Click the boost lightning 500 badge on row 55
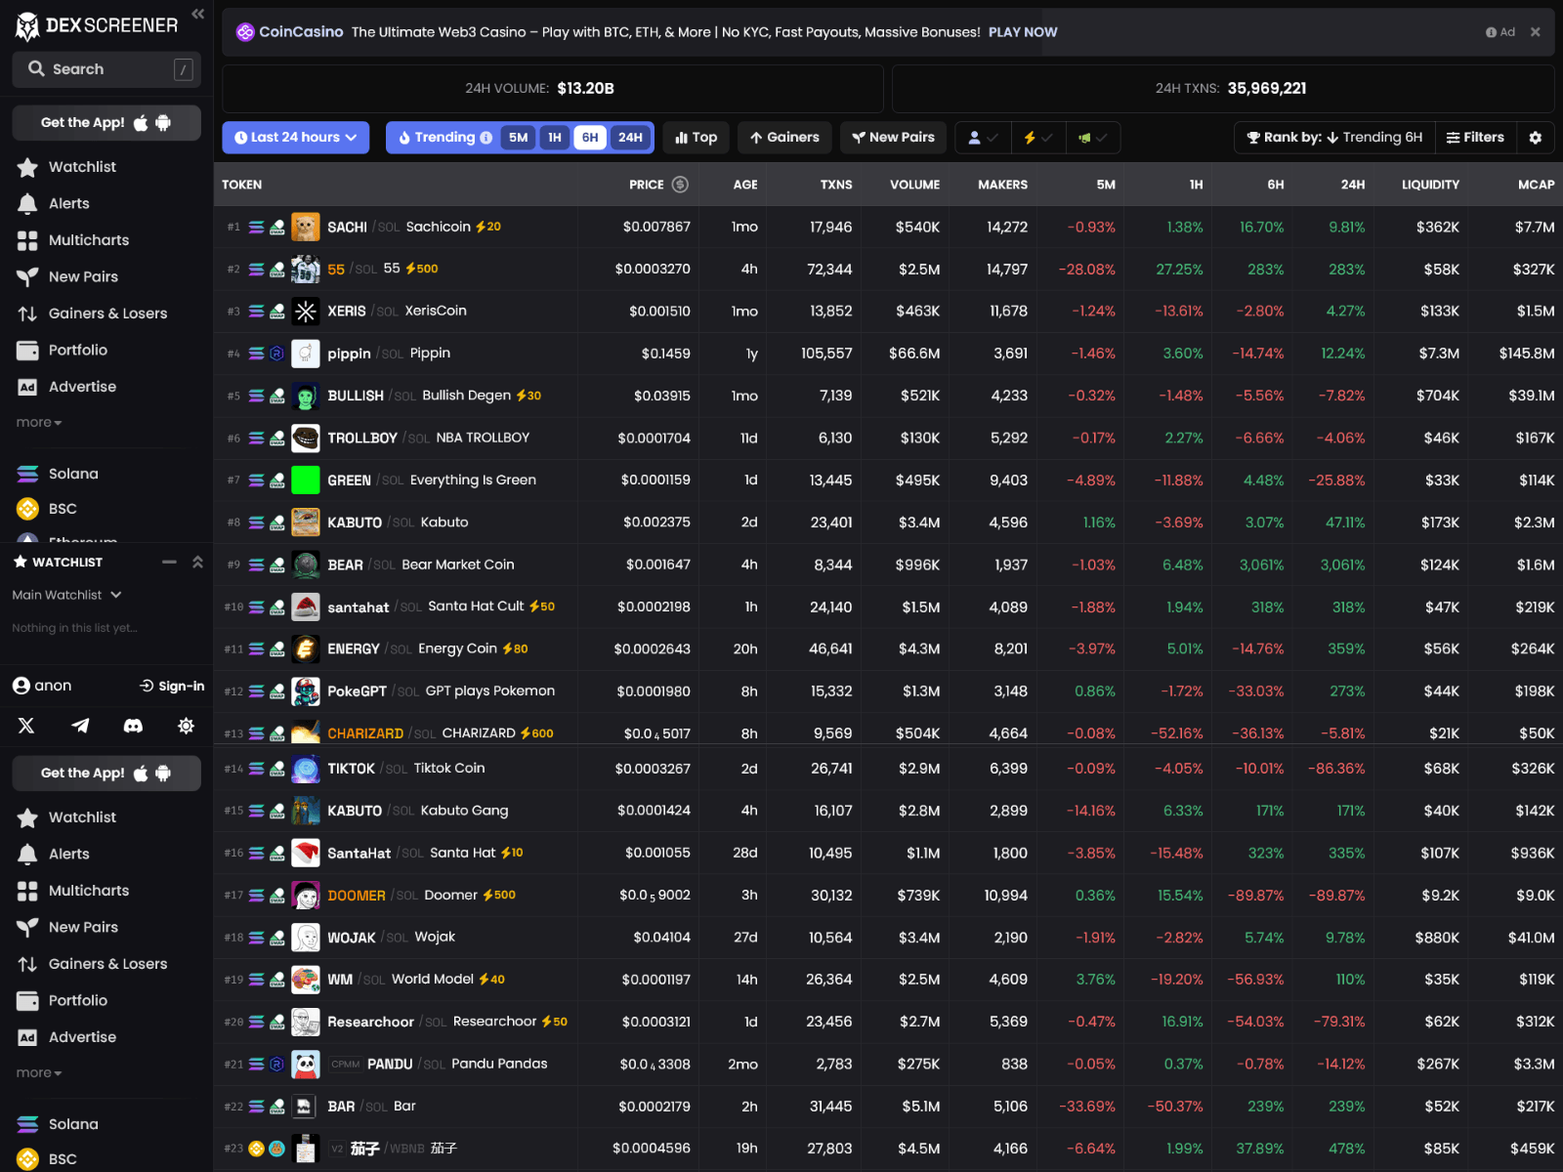Image resolution: width=1563 pixels, height=1172 pixels. (422, 269)
